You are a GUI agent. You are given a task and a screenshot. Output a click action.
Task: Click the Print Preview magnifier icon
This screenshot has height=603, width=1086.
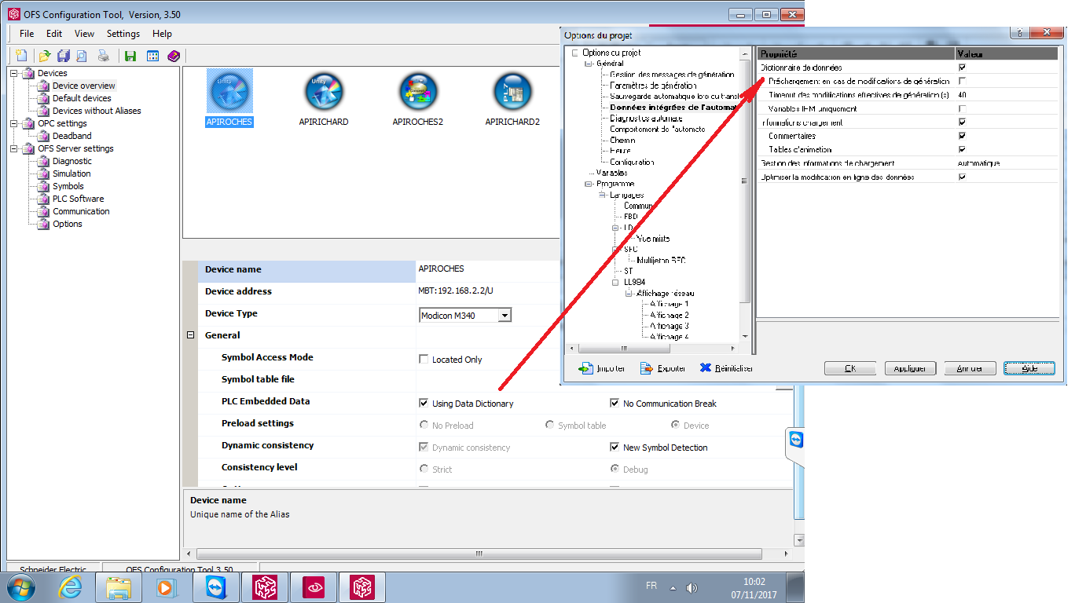(82, 56)
